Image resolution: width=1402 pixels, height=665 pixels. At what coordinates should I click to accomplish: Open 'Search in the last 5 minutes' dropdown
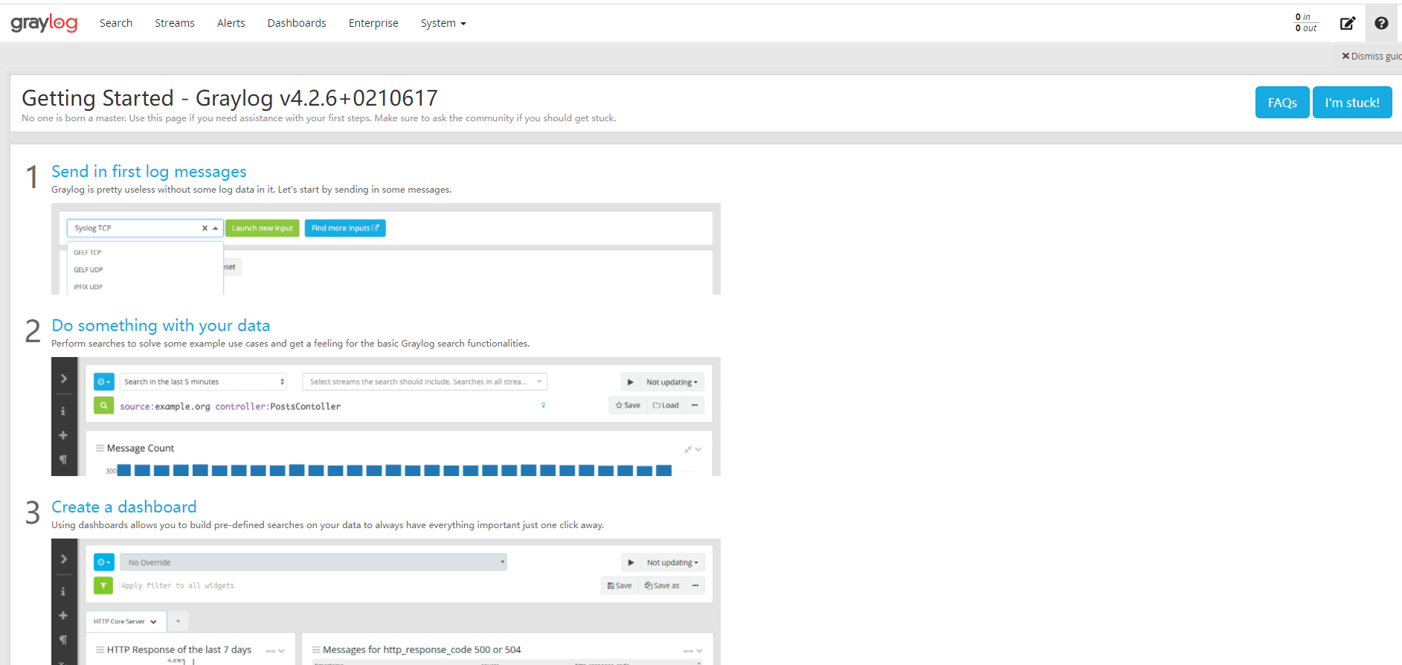204,382
